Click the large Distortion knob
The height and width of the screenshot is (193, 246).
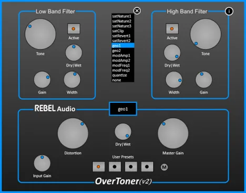pyautogui.click(x=73, y=133)
